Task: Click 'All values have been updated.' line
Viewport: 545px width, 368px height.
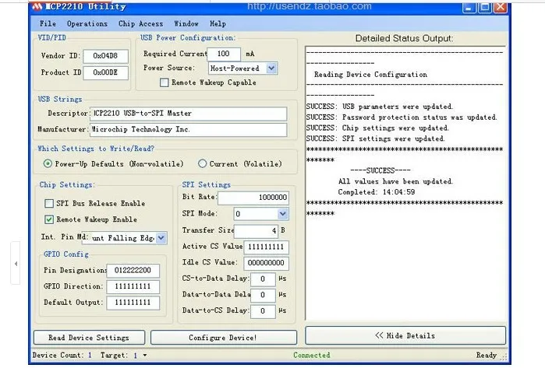Action: (x=395, y=181)
